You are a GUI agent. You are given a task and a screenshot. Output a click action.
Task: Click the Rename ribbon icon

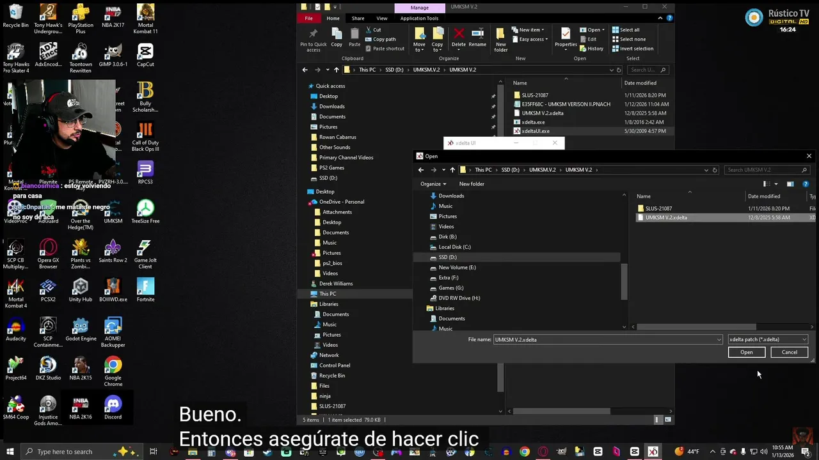[477, 38]
